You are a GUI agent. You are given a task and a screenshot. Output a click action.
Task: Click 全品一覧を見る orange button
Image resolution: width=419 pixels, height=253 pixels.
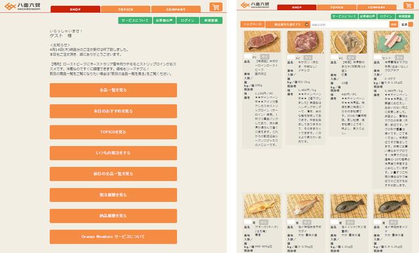pos(113,90)
